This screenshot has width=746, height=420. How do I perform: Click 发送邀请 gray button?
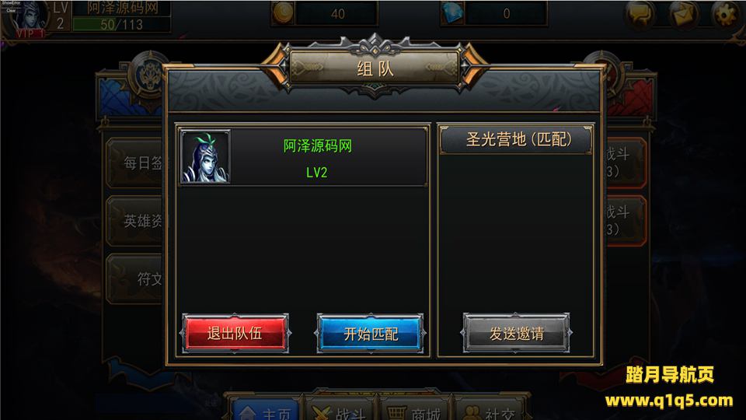[516, 333]
